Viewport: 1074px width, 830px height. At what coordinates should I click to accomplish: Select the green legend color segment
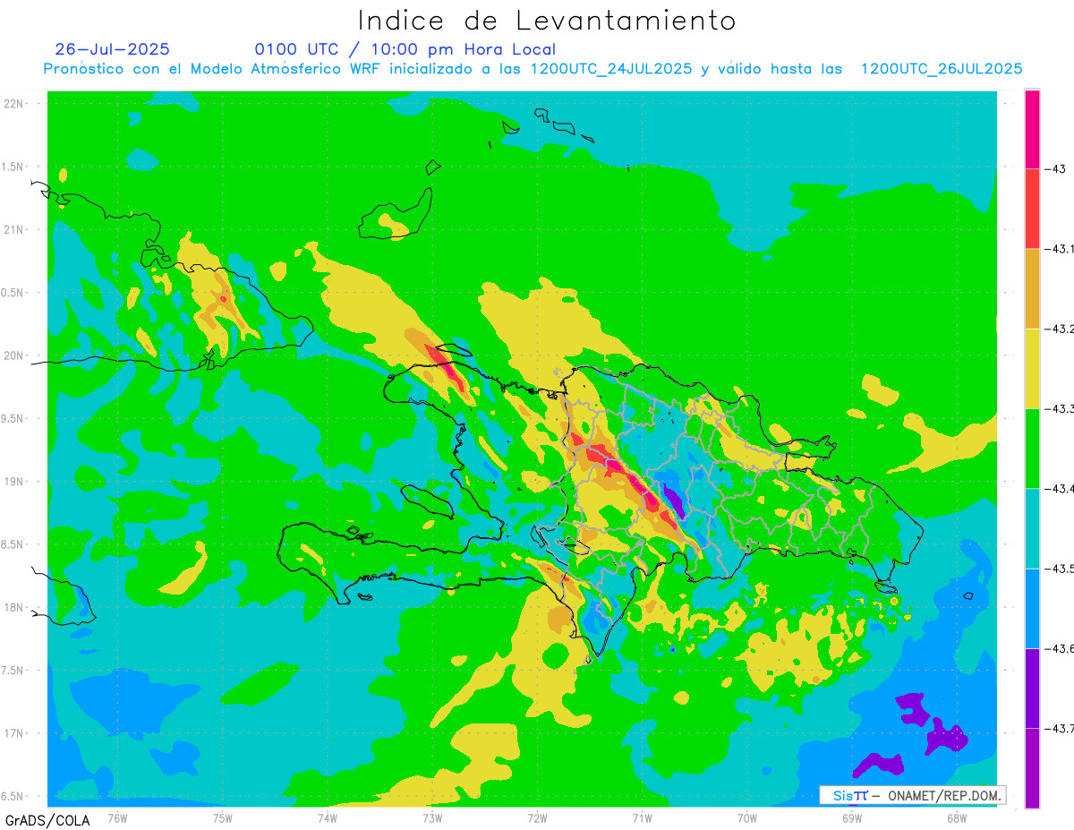[1032, 448]
